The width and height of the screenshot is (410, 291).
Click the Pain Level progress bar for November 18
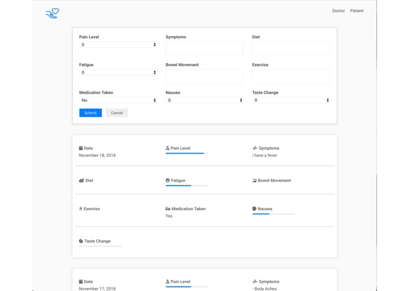[x=186, y=153]
